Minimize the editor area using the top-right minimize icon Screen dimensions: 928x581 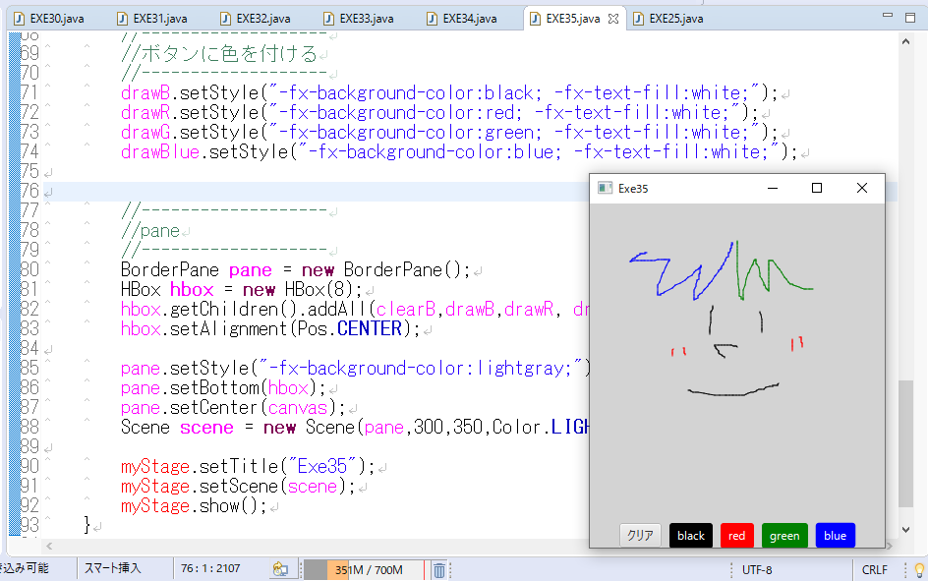click(887, 16)
